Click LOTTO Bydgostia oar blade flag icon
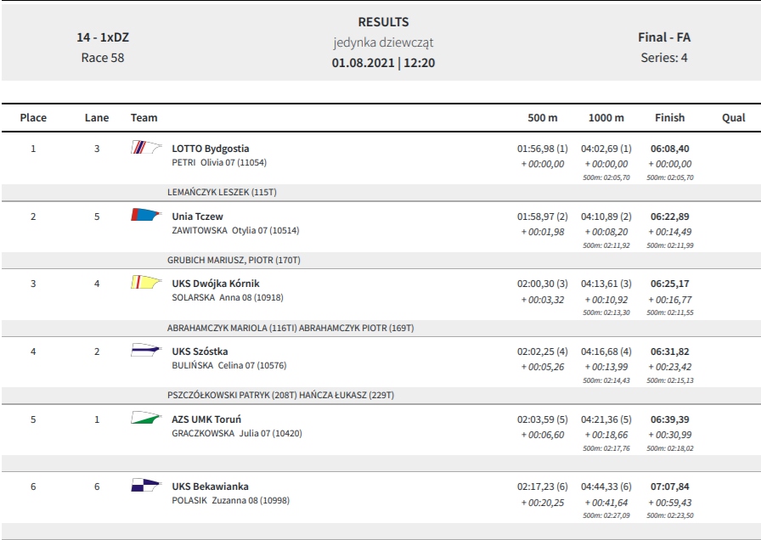Image resolution: width=761 pixels, height=540 pixels. pyautogui.click(x=146, y=147)
